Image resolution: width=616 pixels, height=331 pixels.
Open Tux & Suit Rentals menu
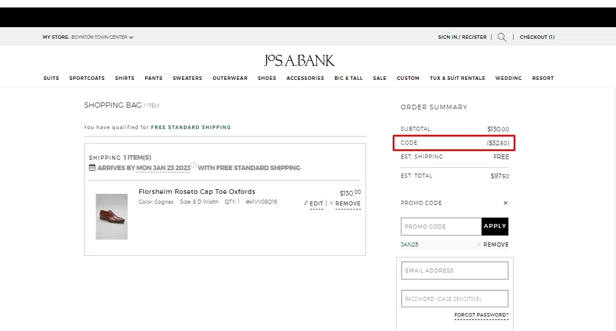[x=458, y=78]
